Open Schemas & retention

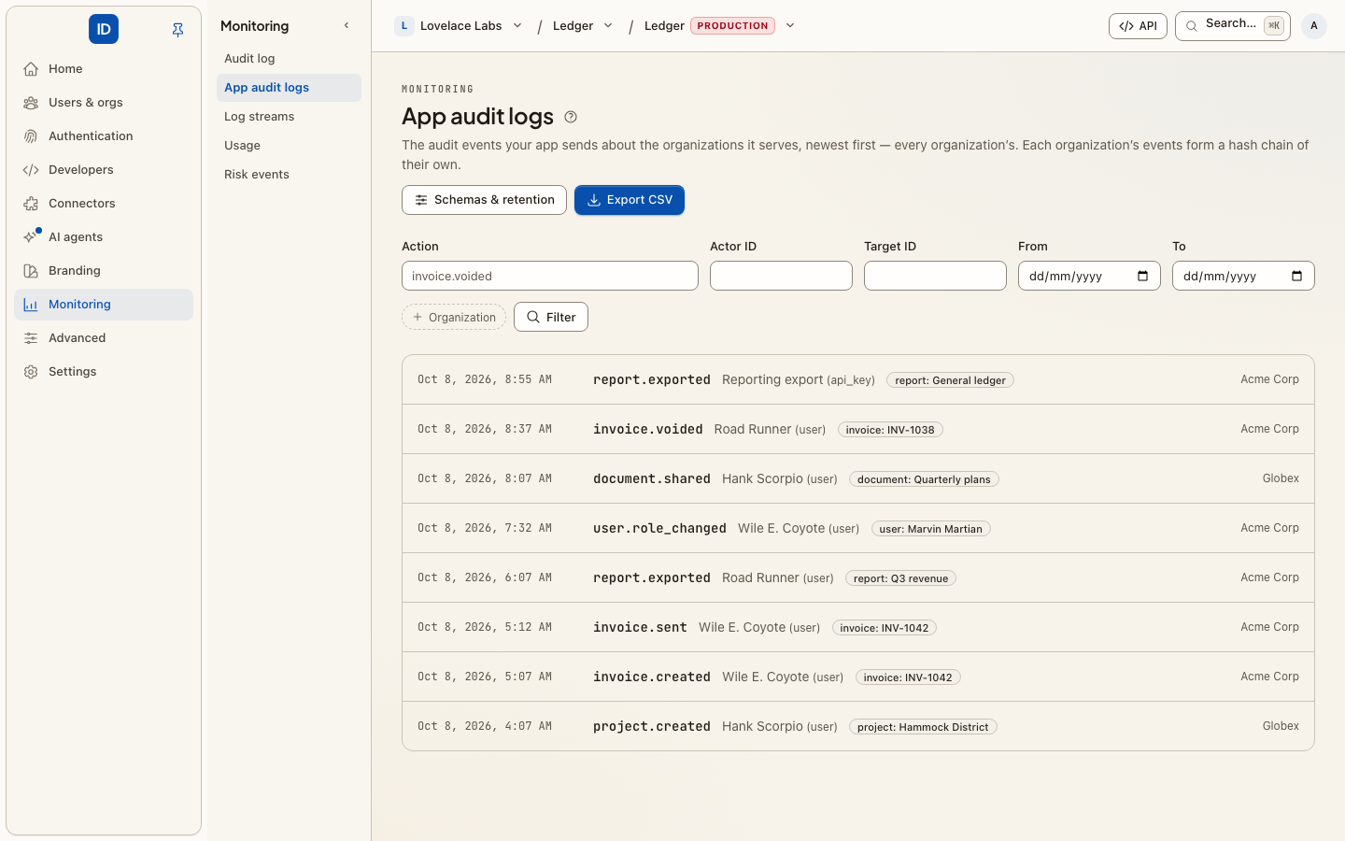click(x=484, y=200)
